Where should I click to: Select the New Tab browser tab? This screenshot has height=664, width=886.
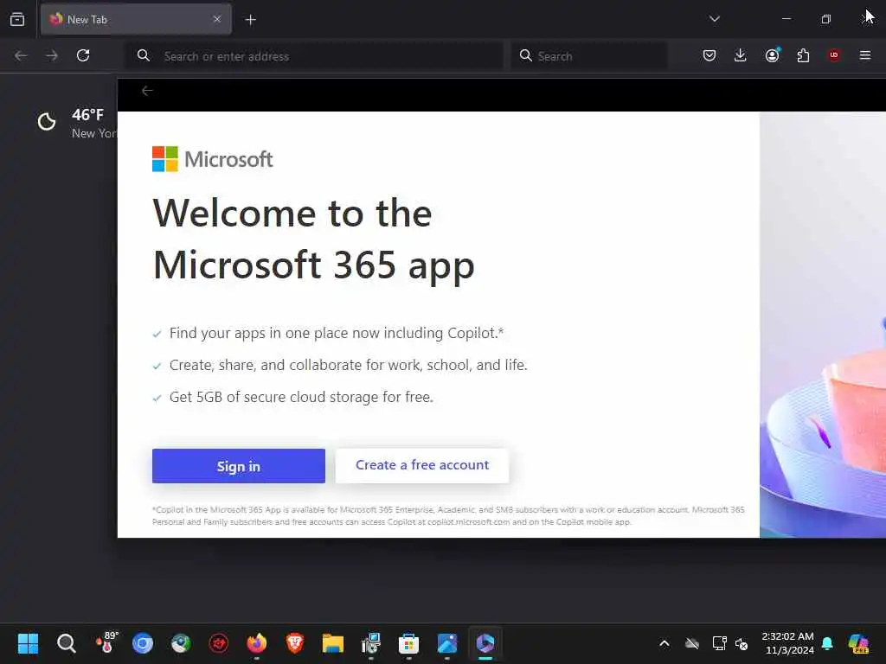(136, 19)
